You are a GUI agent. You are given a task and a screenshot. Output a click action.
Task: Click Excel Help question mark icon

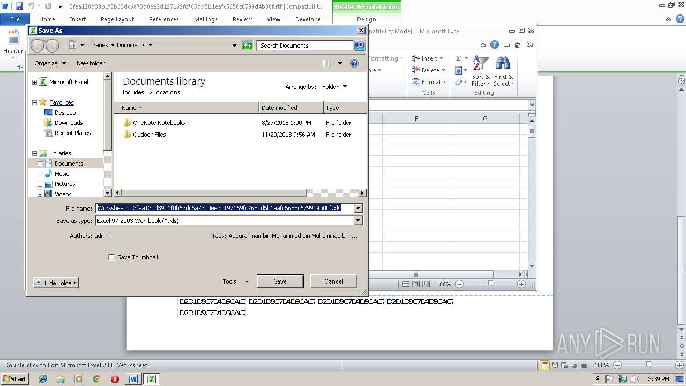coord(495,44)
